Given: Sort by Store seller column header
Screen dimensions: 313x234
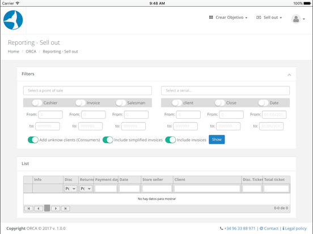Looking at the screenshot, I should [157, 180].
